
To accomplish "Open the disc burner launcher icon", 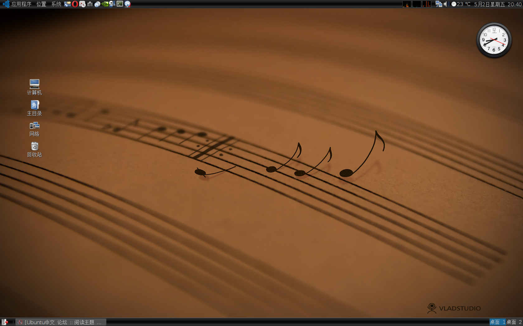I will tap(82, 4).
